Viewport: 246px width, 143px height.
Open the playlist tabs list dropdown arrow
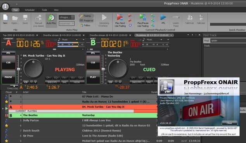coord(188,35)
